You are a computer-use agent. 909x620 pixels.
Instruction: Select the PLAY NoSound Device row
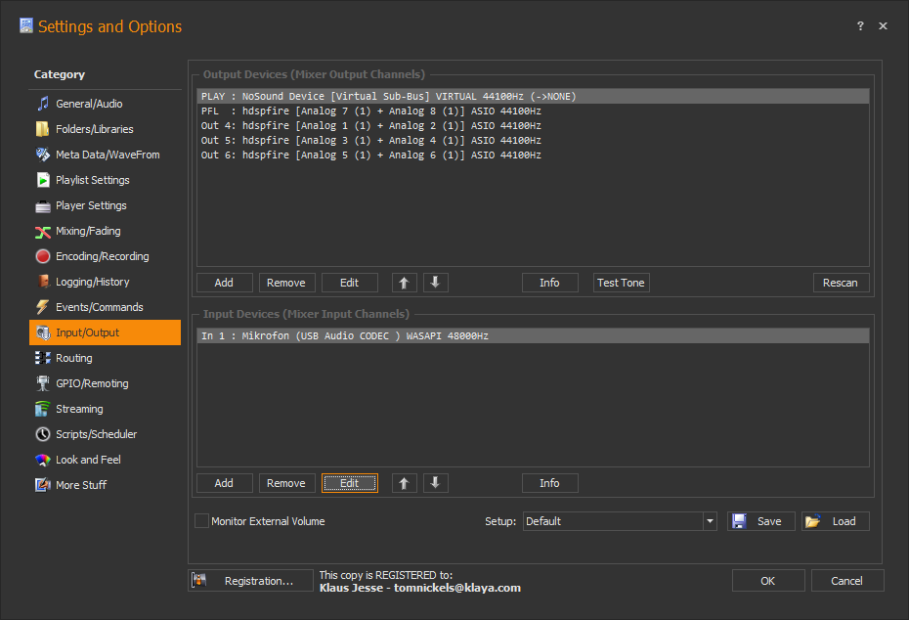(533, 96)
